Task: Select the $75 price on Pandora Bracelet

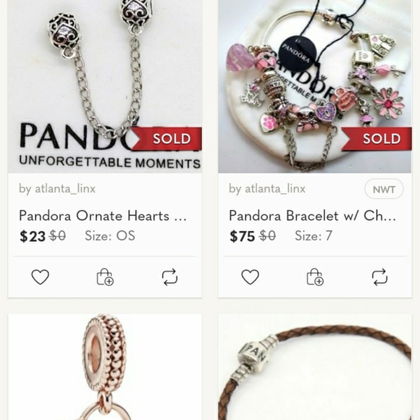Action: tap(242, 236)
